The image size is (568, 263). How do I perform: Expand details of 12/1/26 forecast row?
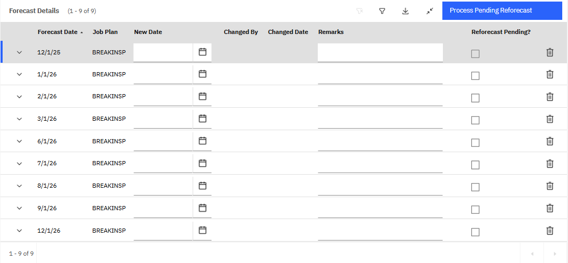(19, 231)
